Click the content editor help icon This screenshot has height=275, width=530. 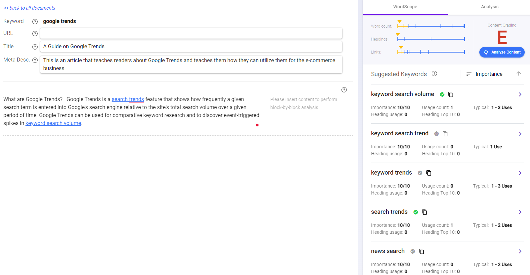344,90
